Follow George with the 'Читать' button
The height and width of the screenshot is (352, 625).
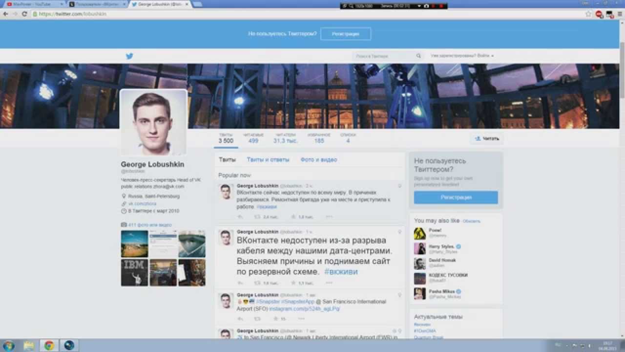[487, 139]
